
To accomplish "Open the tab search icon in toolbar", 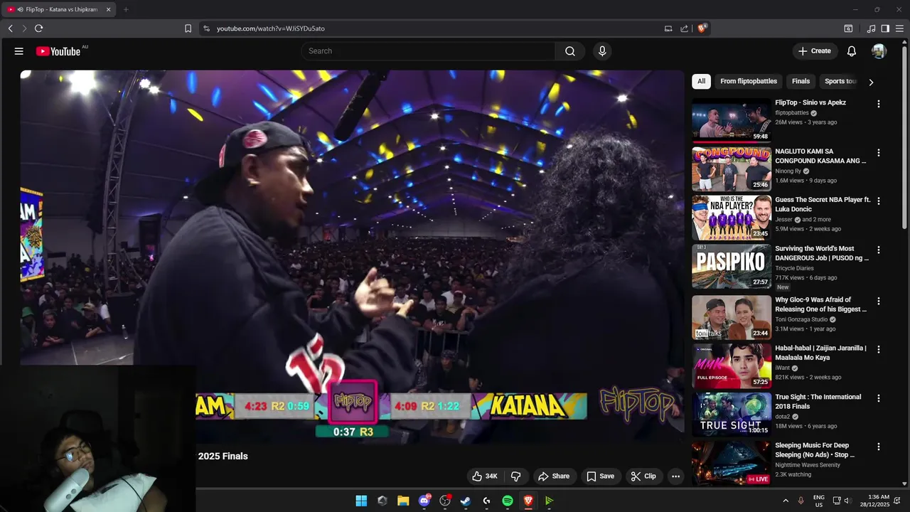I will pos(848,28).
